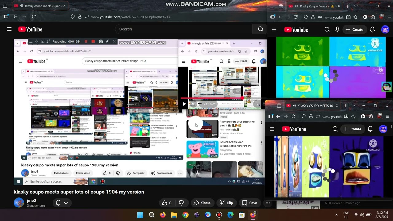Click the YouTube logo in the main window
The image size is (393, 221).
(x=30, y=29)
